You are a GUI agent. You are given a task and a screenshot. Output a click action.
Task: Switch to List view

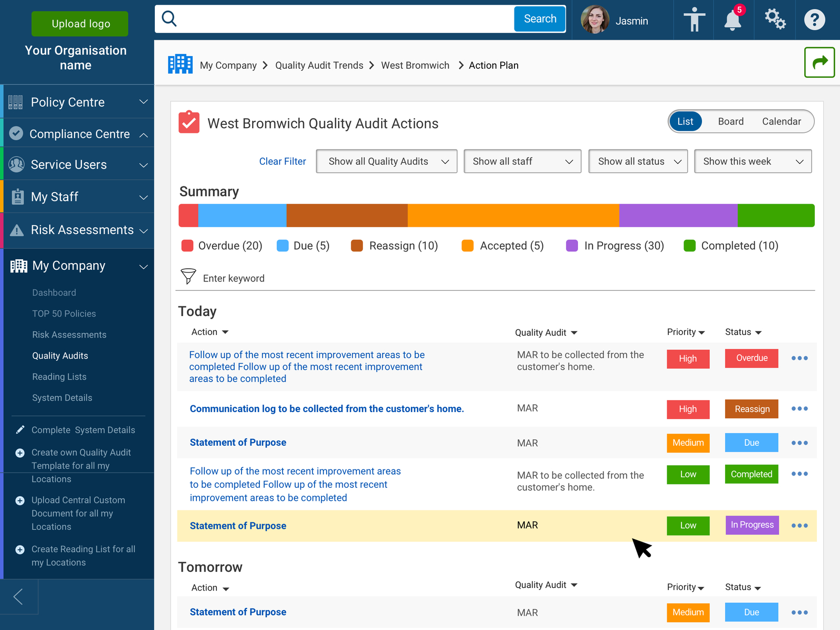click(685, 121)
